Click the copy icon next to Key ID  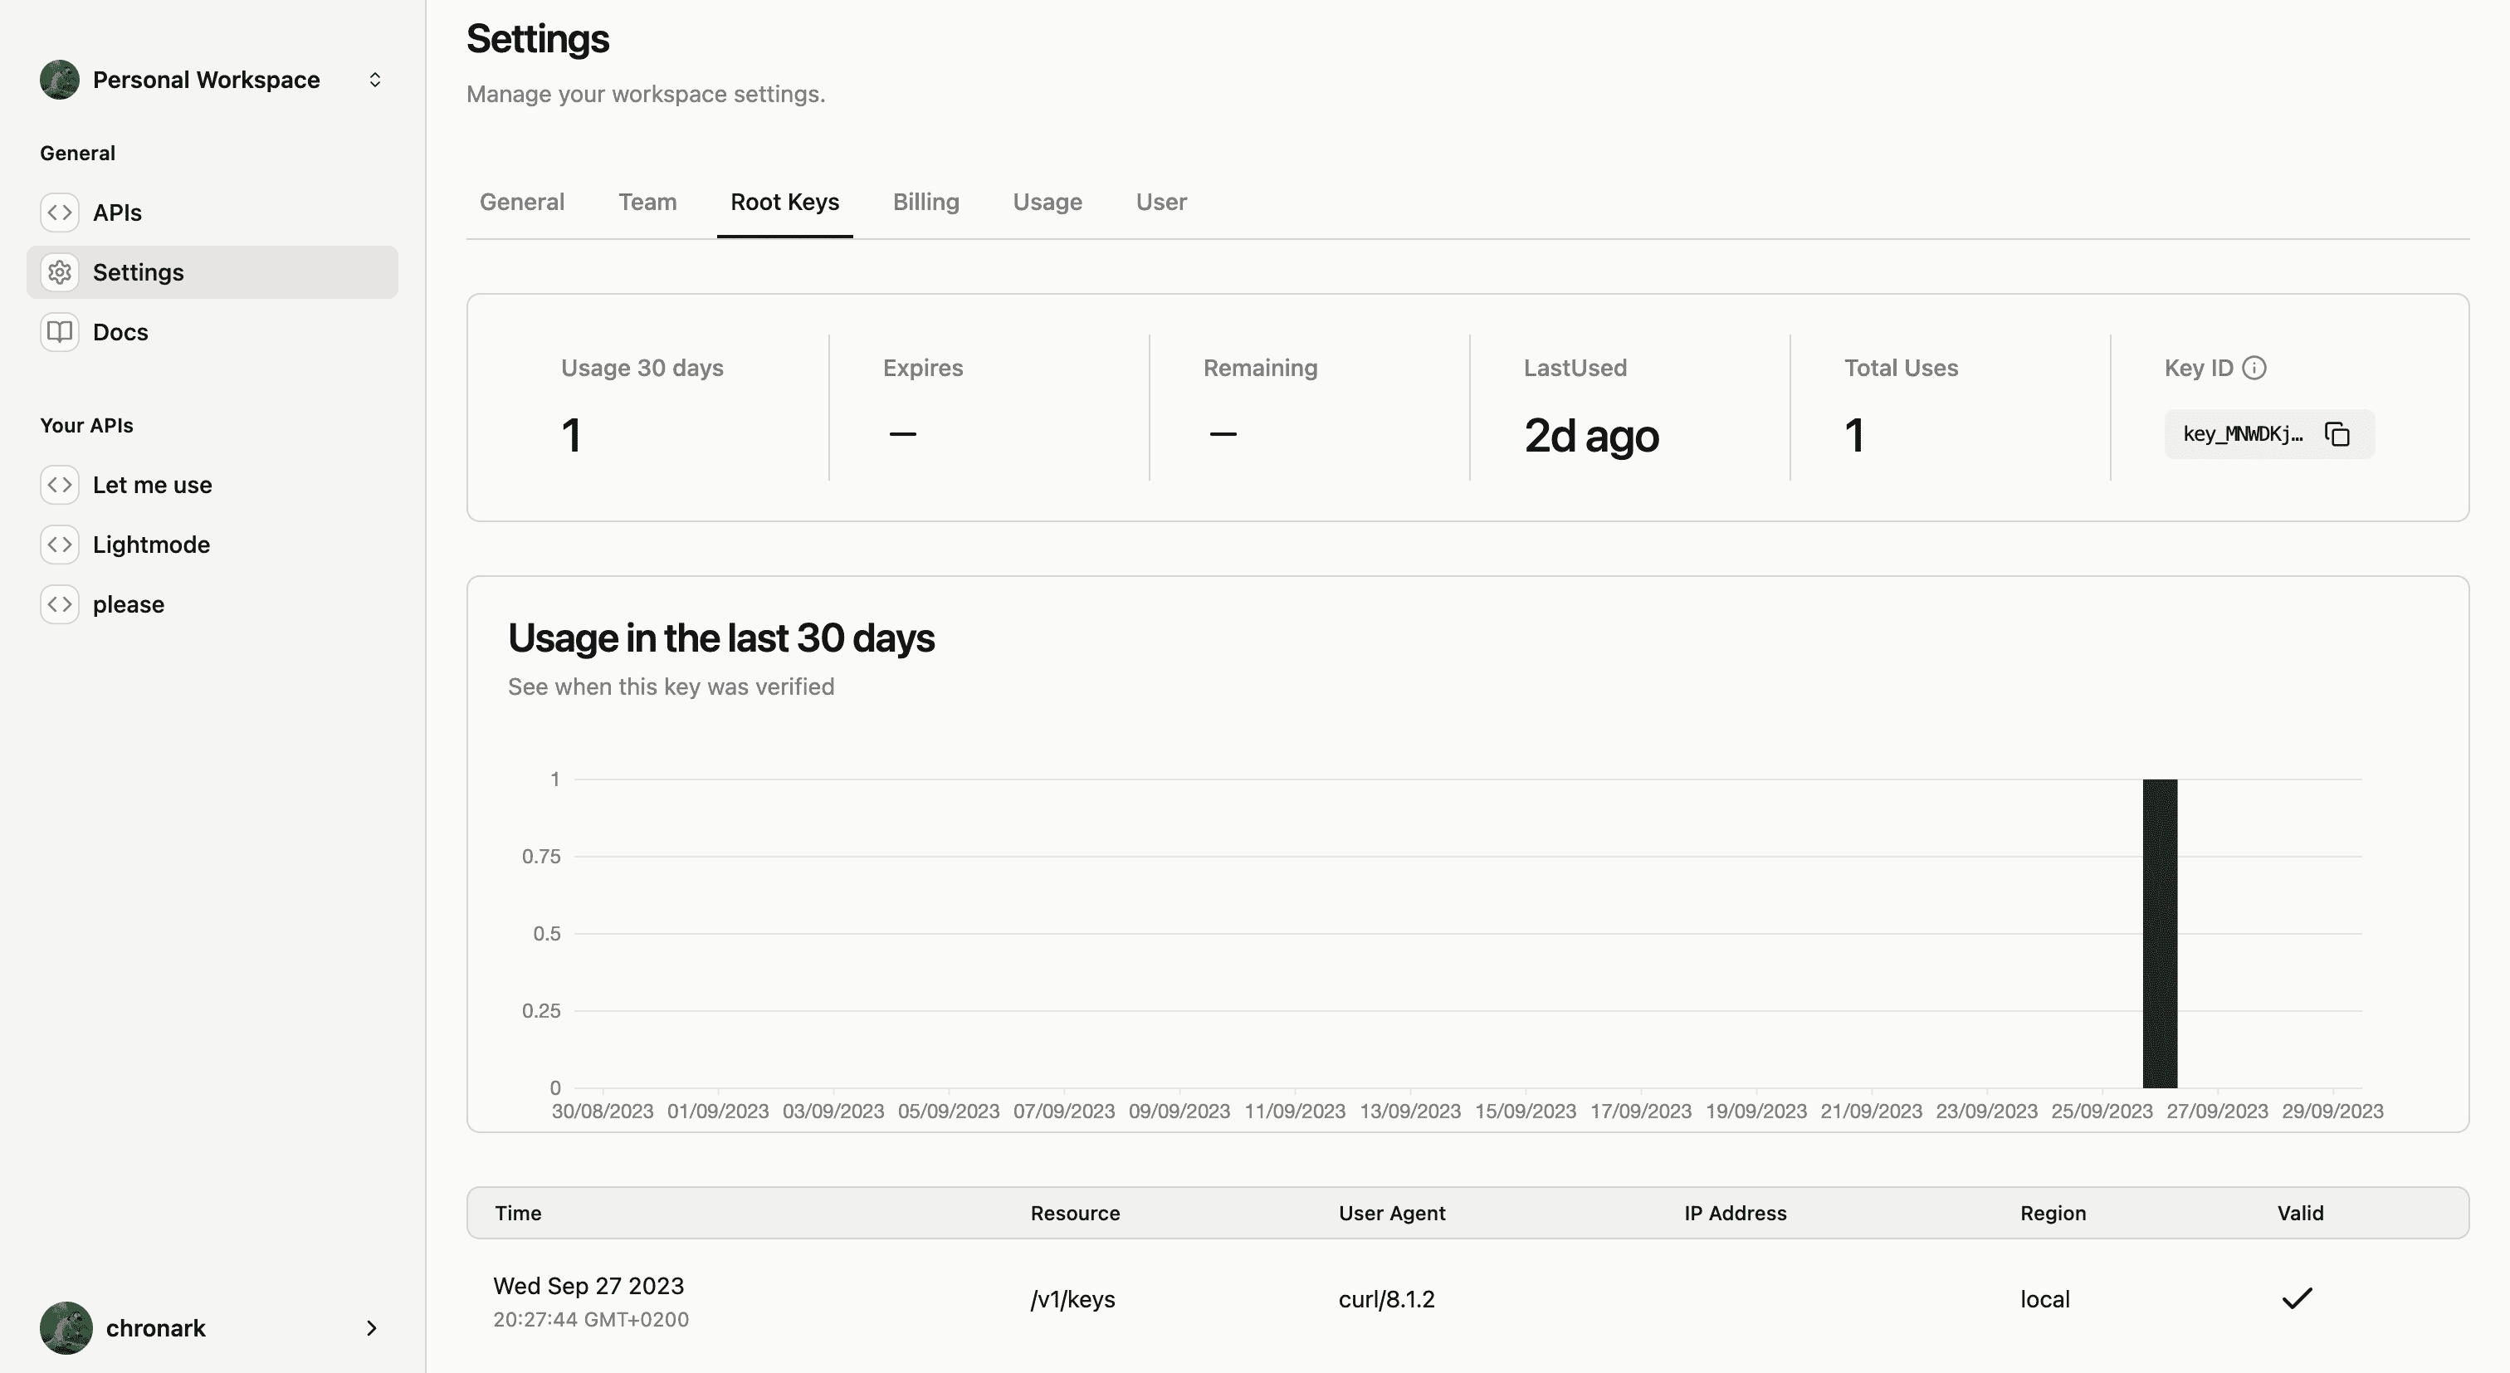coord(2337,432)
